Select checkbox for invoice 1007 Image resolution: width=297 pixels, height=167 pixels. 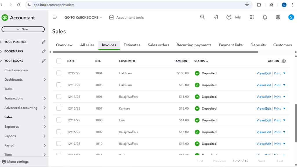pyautogui.click(x=59, y=108)
